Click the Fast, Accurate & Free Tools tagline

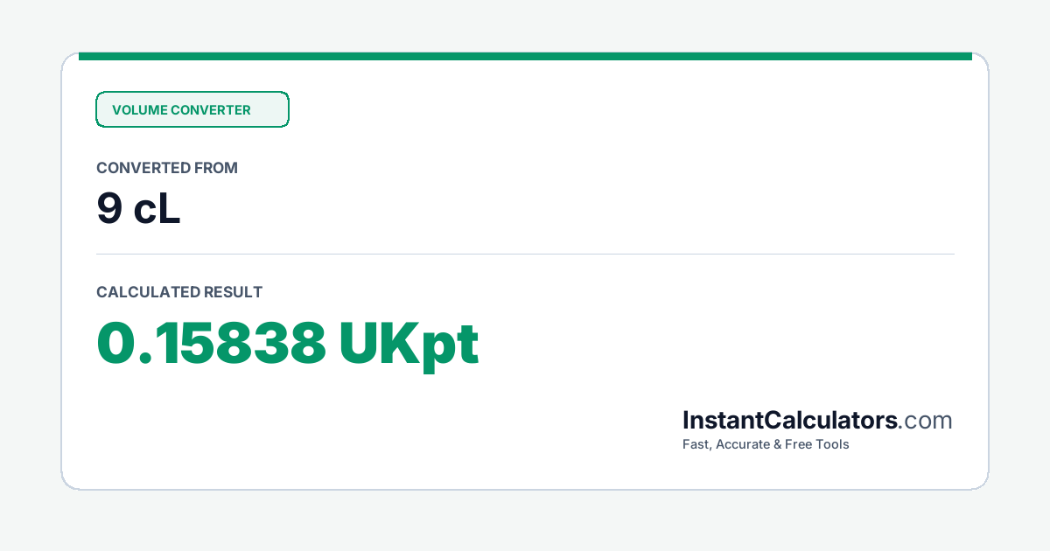[766, 444]
